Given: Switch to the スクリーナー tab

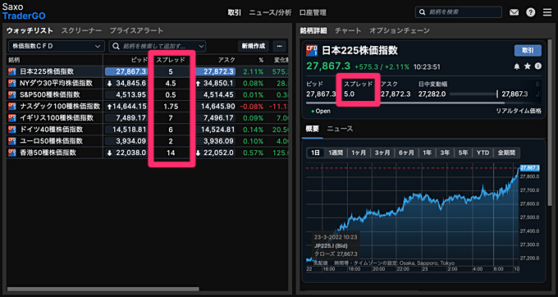Looking at the screenshot, I should tap(81, 30).
